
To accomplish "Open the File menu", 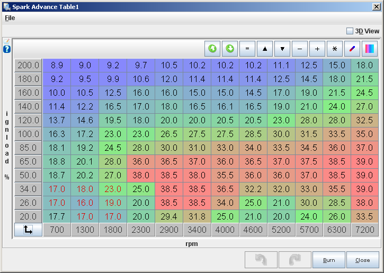I will pos(10,17).
